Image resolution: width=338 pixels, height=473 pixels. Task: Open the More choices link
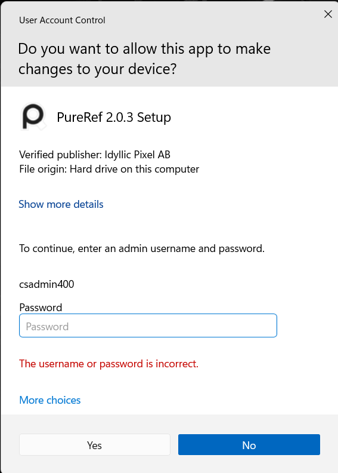(50, 400)
